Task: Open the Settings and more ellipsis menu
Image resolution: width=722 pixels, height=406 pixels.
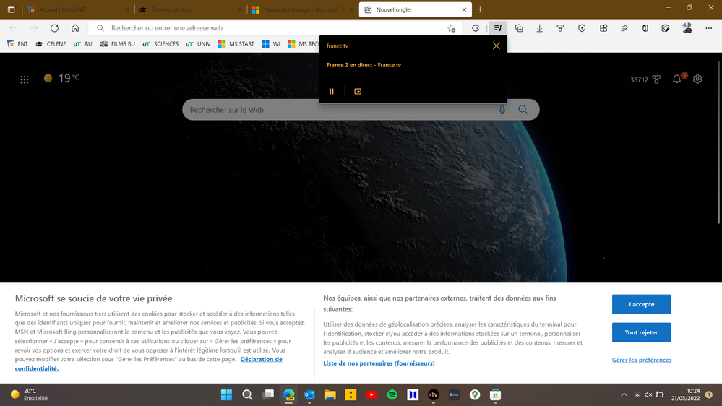Action: [709, 28]
